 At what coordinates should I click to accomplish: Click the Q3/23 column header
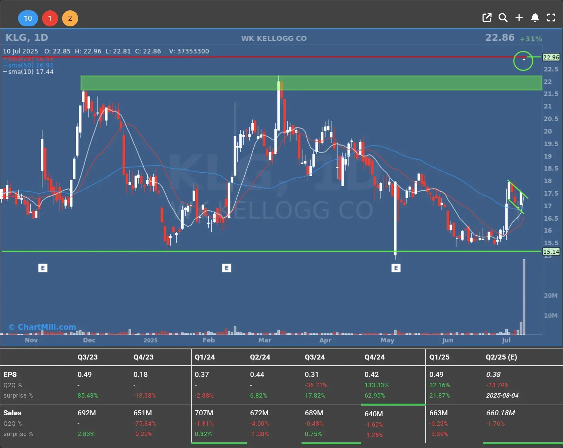point(87,357)
